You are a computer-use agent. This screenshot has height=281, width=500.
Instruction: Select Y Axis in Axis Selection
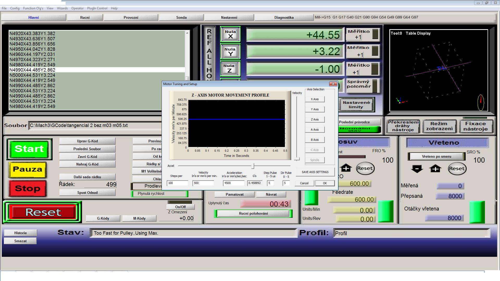click(315, 109)
